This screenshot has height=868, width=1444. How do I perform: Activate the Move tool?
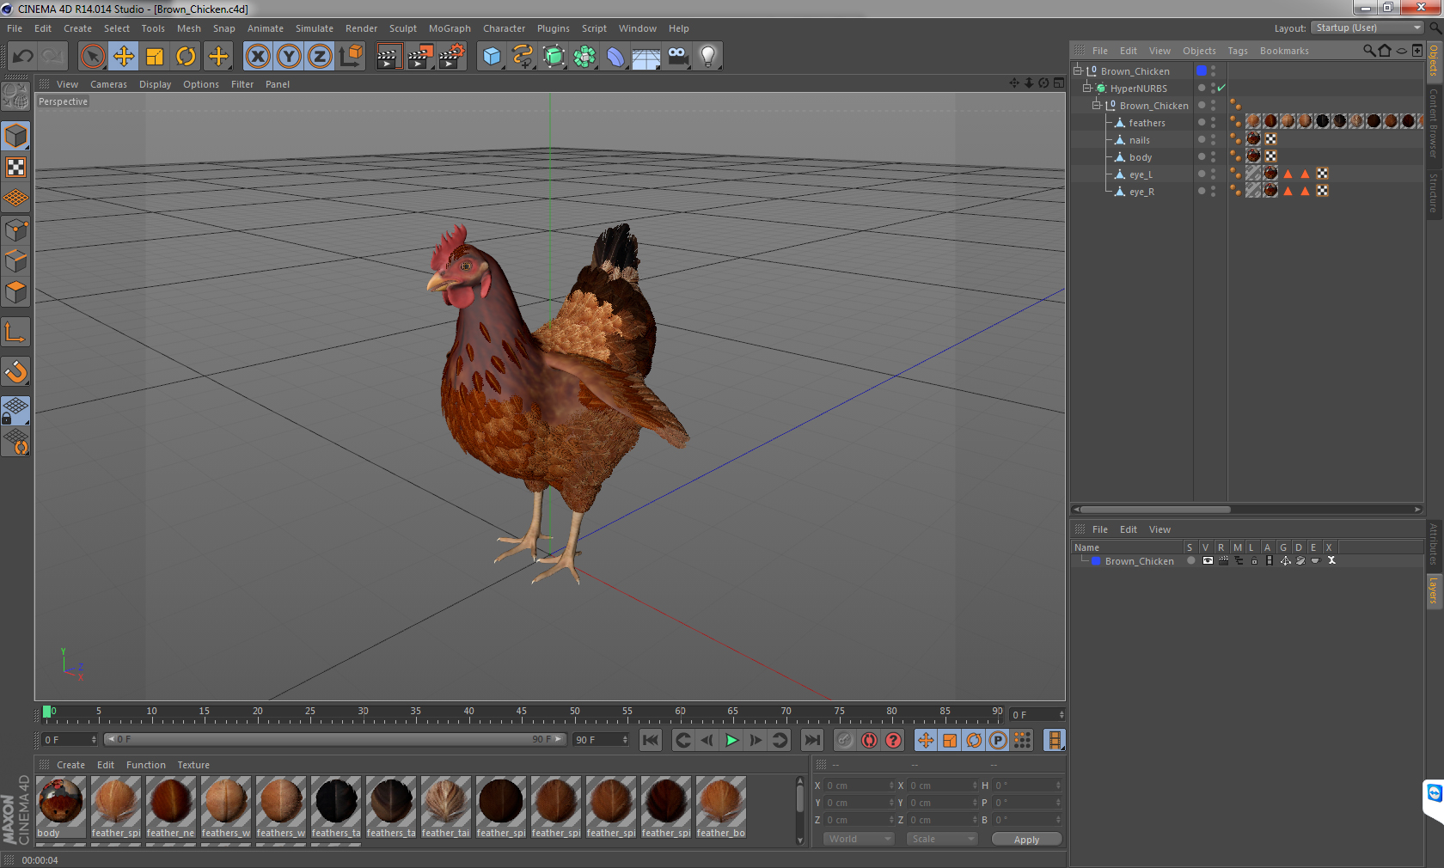(124, 57)
